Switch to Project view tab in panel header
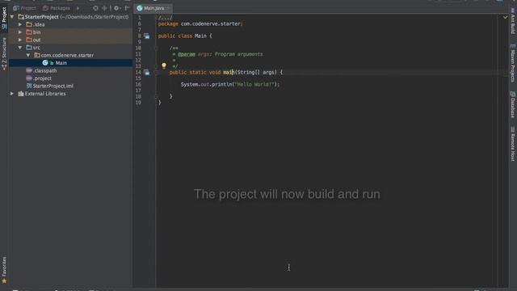The width and height of the screenshot is (517, 291). click(x=25, y=8)
